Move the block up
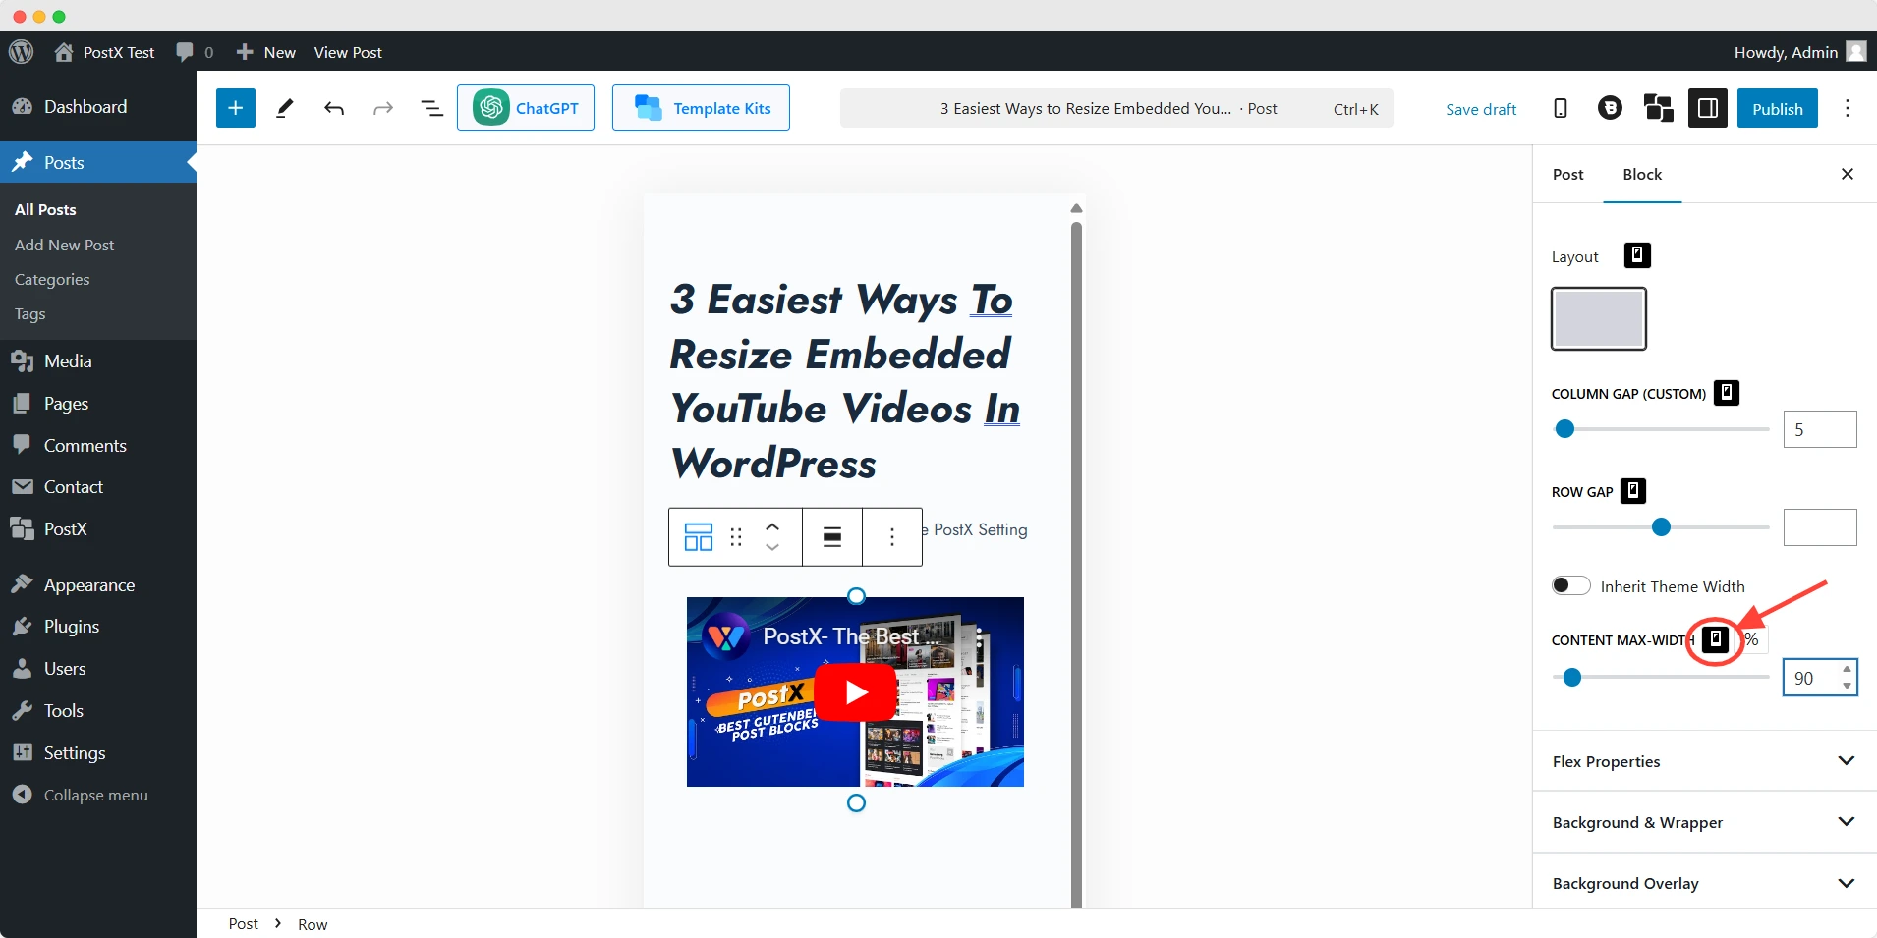Image resolution: width=1877 pixels, height=938 pixels. (x=772, y=526)
